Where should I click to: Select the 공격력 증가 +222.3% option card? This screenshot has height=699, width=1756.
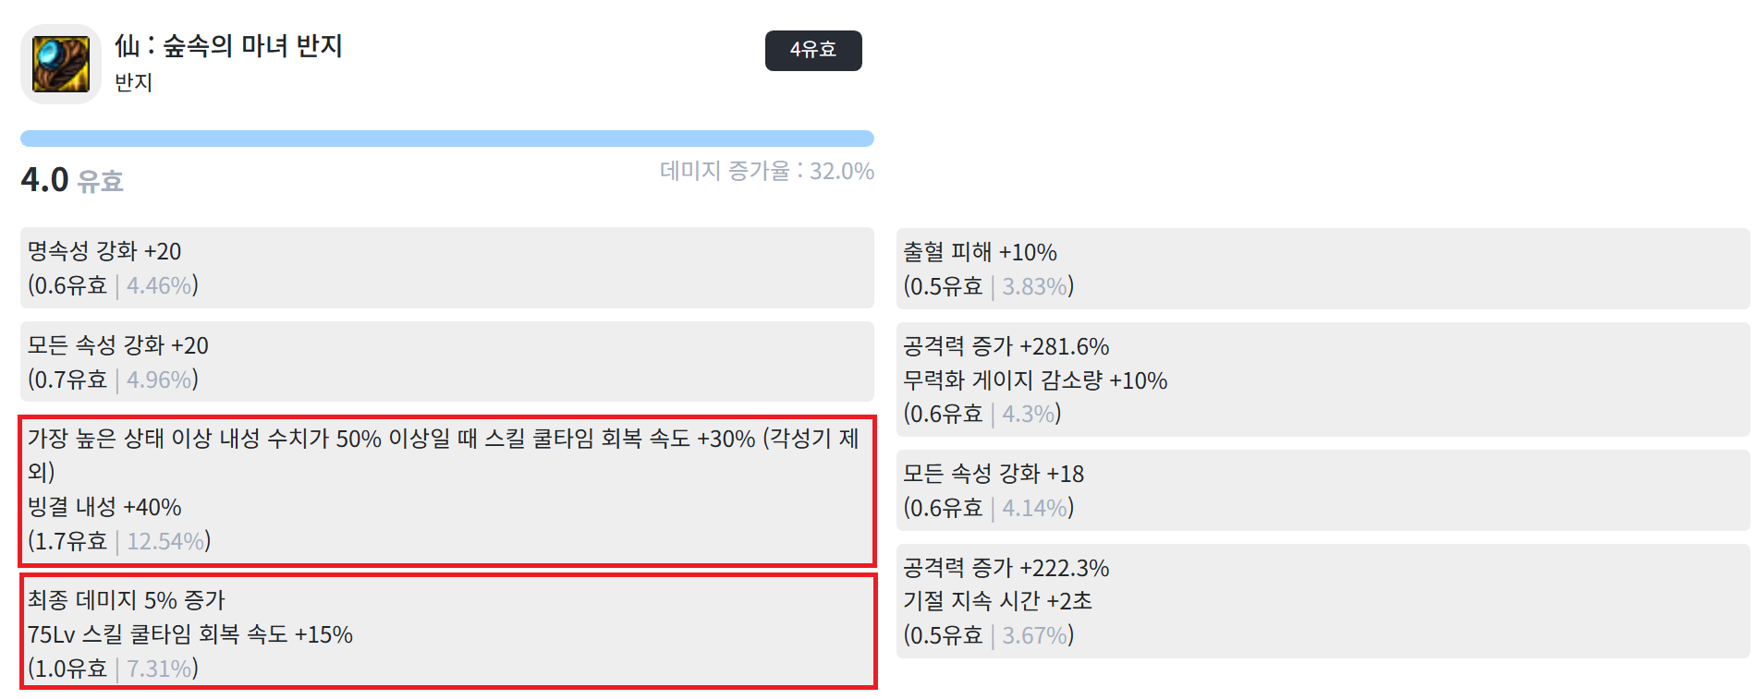pos(1323,601)
